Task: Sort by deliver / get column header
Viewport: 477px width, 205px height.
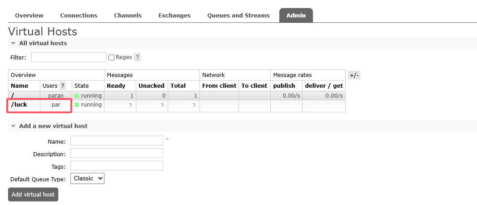Action: click(324, 86)
